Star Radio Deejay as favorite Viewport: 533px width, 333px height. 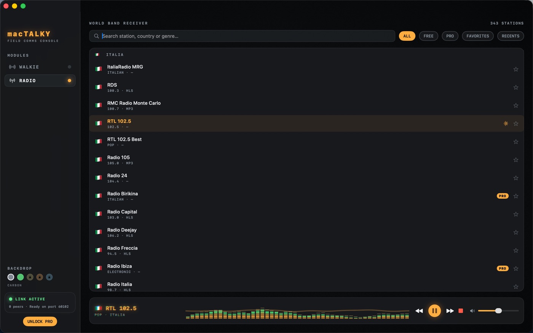(x=516, y=233)
